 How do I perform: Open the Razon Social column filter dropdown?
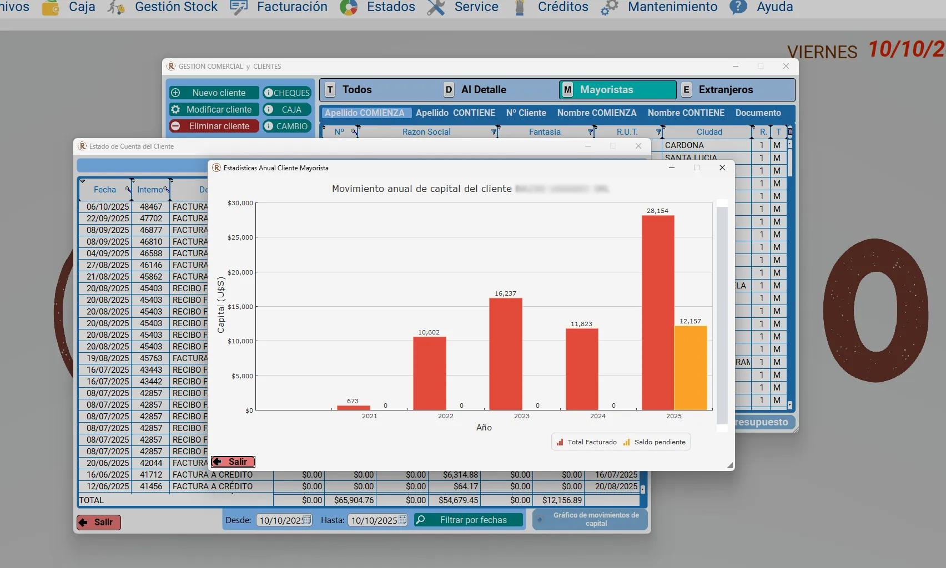coord(494,132)
